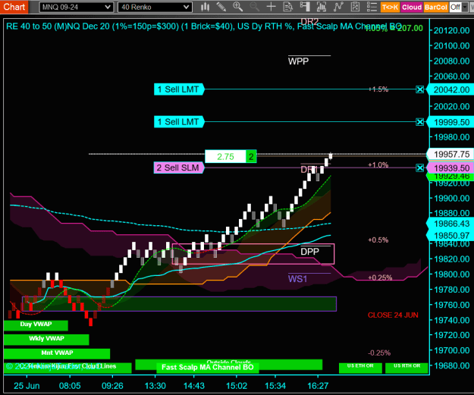Viewport: 474px width, 395px height.
Task: Click the 19866.43 price axis marker
Action: point(450,224)
